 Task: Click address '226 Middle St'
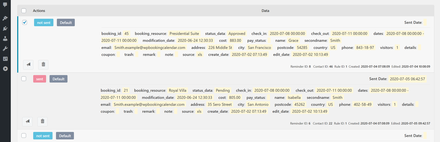point(220,47)
